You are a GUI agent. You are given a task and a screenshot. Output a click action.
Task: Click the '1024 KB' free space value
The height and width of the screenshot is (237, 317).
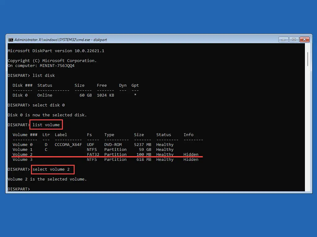[105, 95]
